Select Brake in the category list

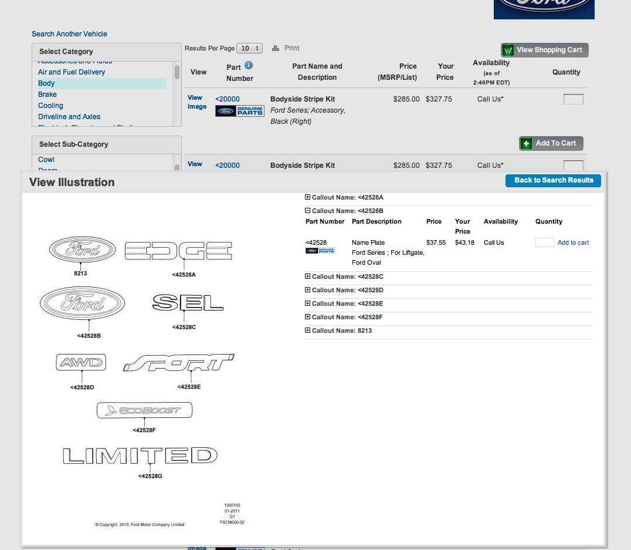(x=48, y=95)
